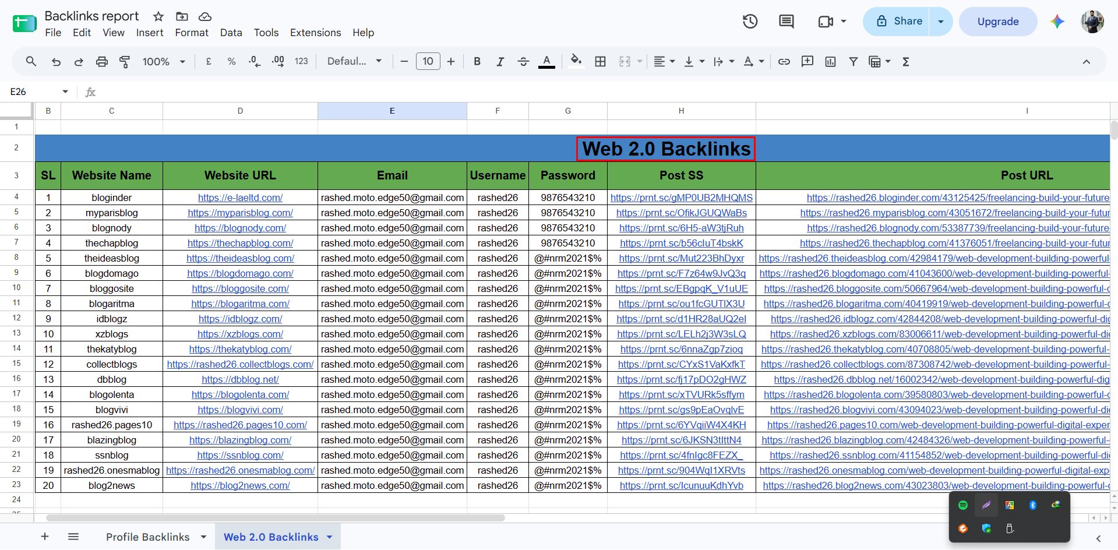Expand the Share options arrow

pos(941,22)
